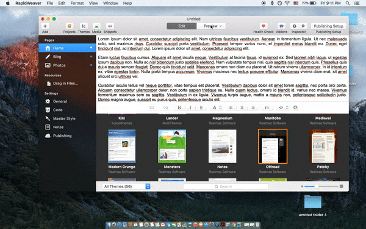Open the Projects toolbar icon

click(70, 26)
